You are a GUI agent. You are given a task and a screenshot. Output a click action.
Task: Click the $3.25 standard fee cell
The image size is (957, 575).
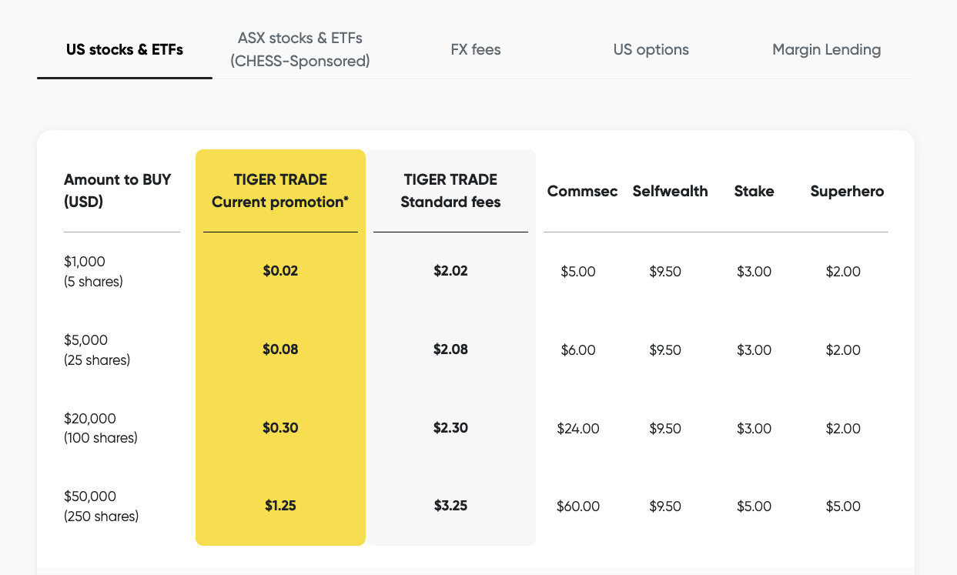[x=450, y=506]
